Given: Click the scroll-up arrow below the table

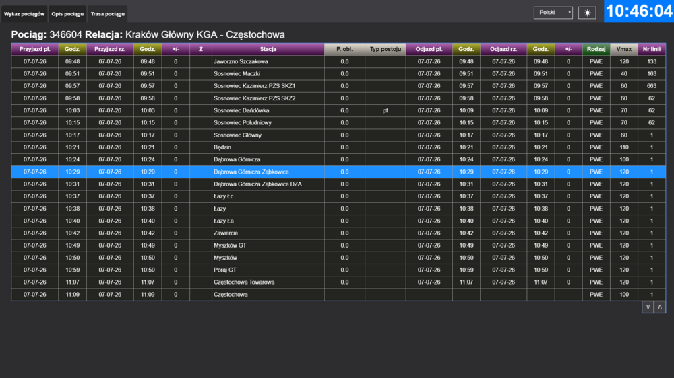Looking at the screenshot, I should (660, 307).
